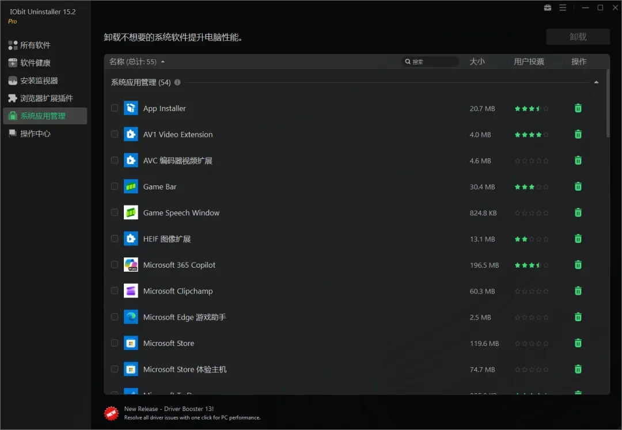Collapse the 系统应用管理 (54) group arrow
Screen dimensions: 622x430
[596, 82]
